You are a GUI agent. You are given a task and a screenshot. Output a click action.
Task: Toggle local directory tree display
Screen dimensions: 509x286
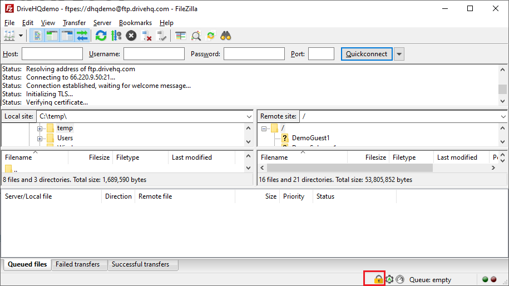(x=52, y=36)
